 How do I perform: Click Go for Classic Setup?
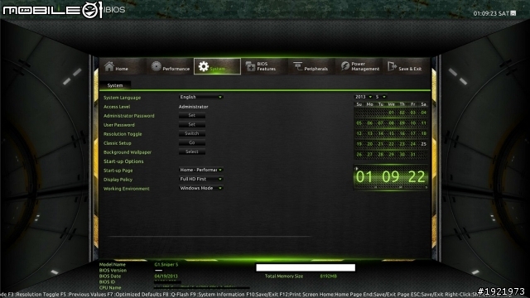coord(191,143)
